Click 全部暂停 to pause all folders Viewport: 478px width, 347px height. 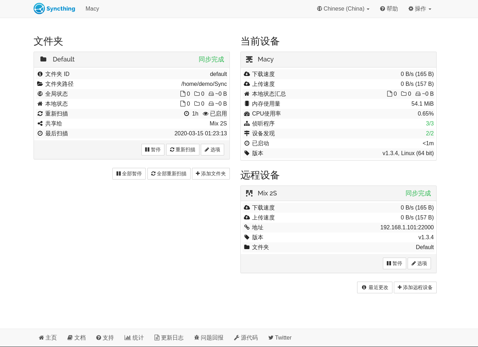pyautogui.click(x=129, y=173)
